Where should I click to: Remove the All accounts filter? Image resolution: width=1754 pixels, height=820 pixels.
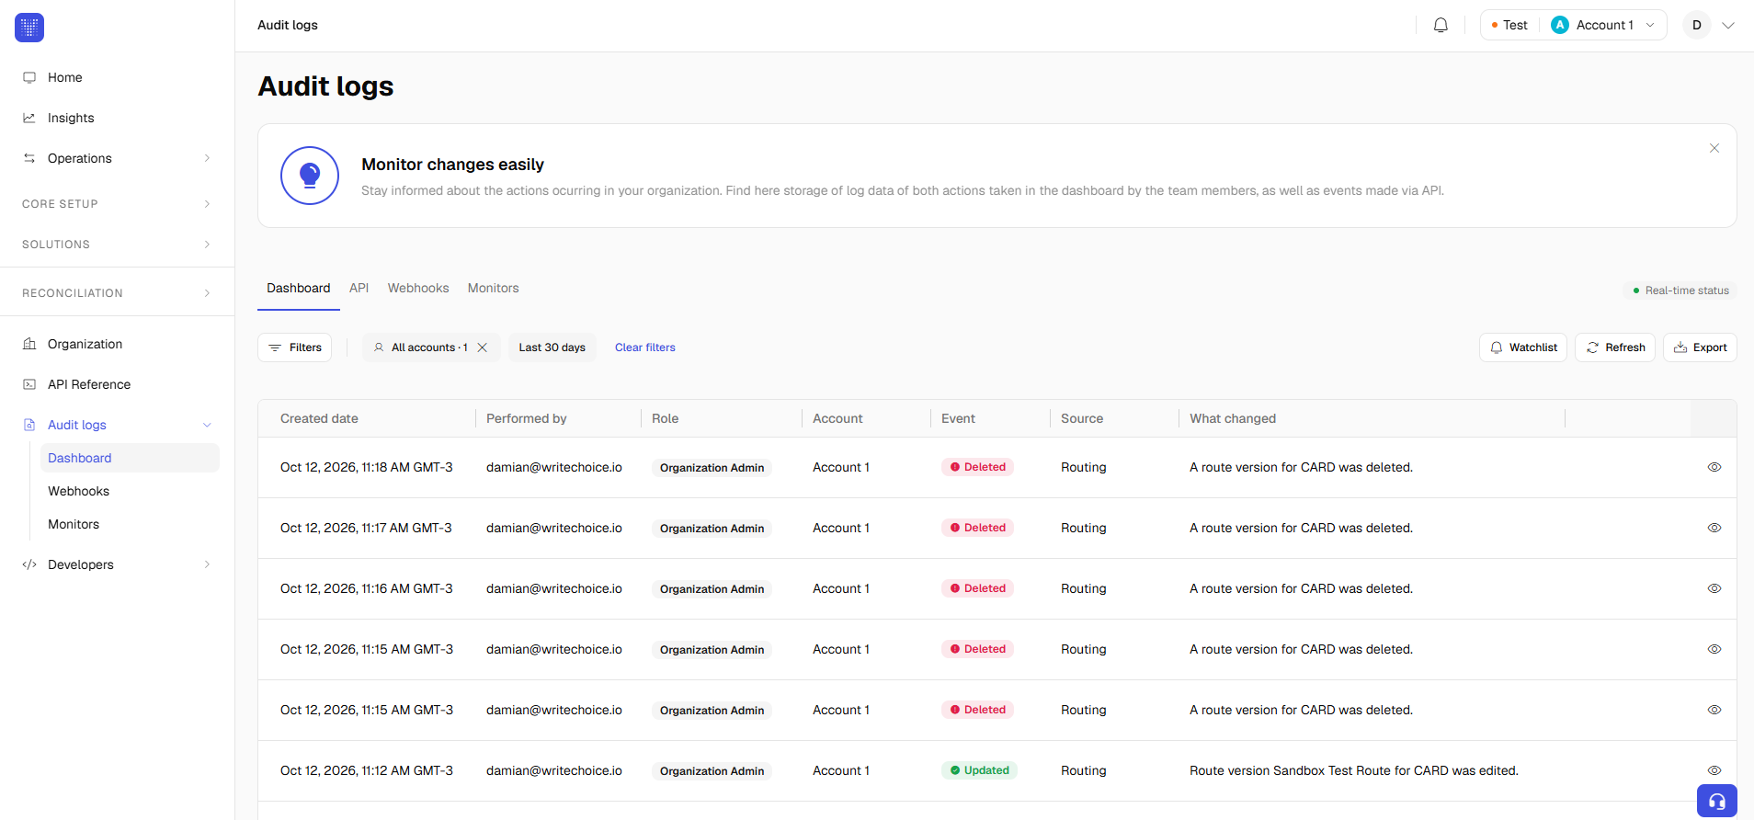coord(482,347)
